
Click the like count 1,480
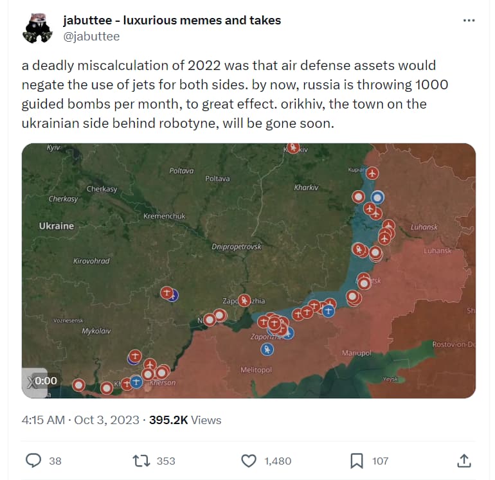tap(277, 461)
